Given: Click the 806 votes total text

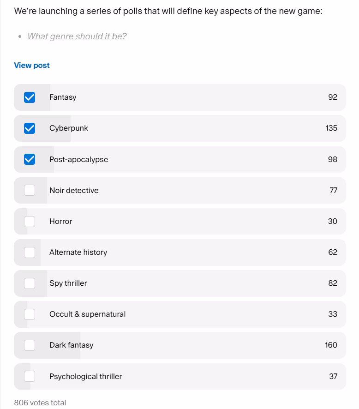Looking at the screenshot, I should pyautogui.click(x=40, y=403).
